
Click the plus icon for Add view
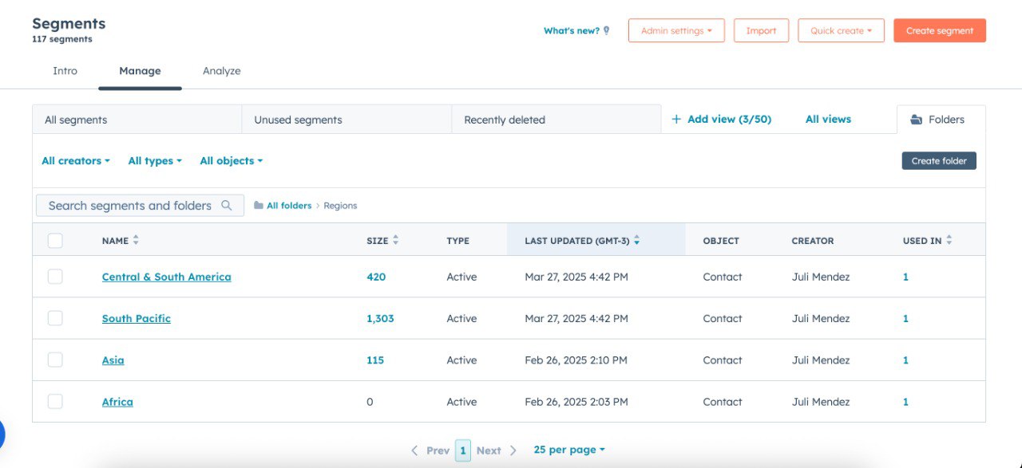click(676, 120)
